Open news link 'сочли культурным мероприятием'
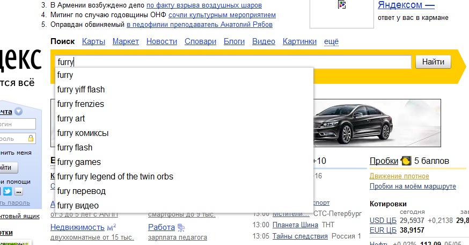The height and width of the screenshot is (245, 469). tap(222, 15)
